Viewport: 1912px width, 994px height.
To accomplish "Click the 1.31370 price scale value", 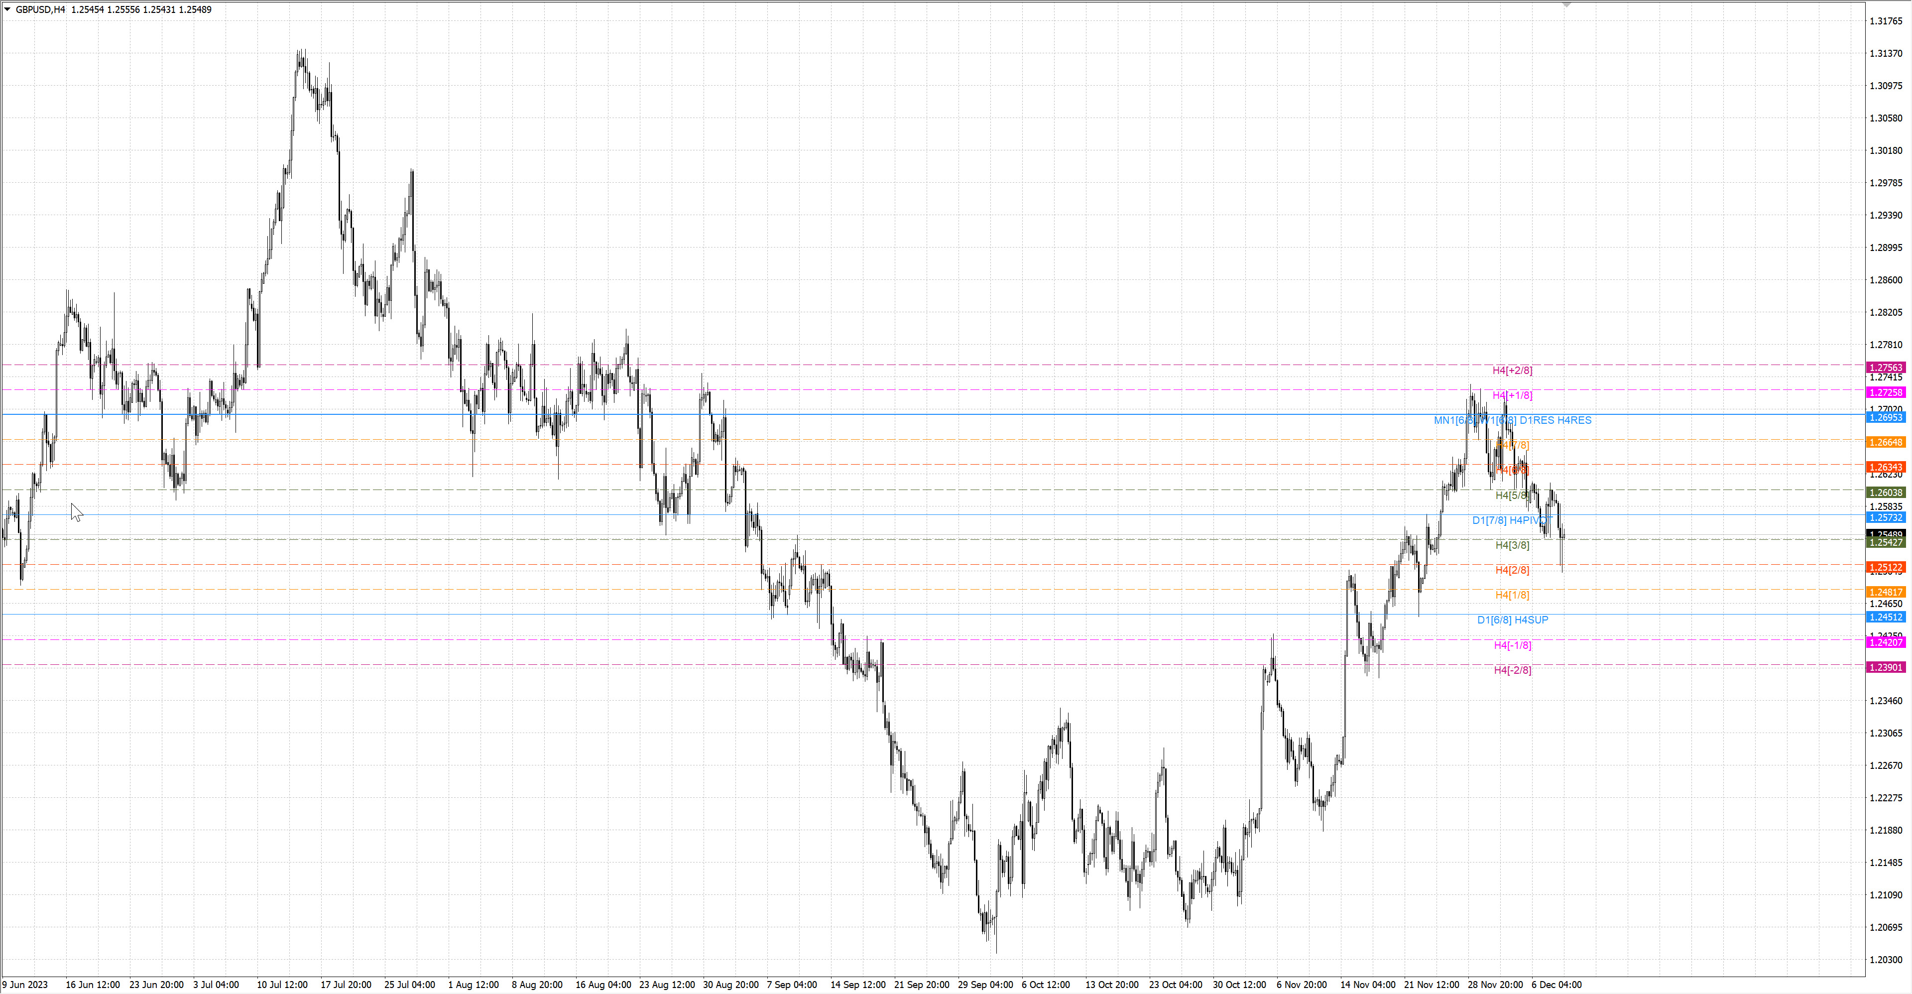I will (x=1885, y=53).
